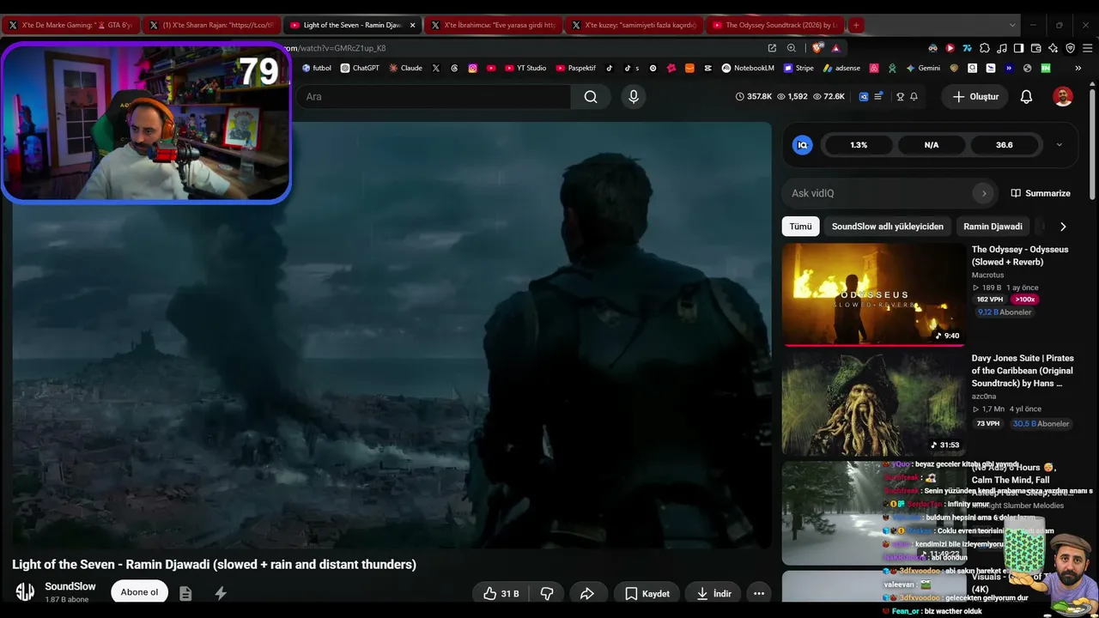Open the YT Studio bookmark

[525, 68]
